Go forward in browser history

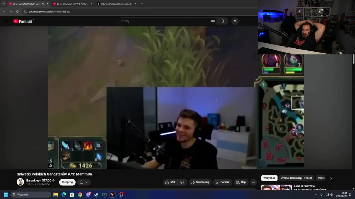pos(11,12)
